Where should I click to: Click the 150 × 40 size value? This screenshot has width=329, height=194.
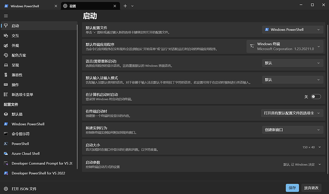pyautogui.click(x=308, y=147)
